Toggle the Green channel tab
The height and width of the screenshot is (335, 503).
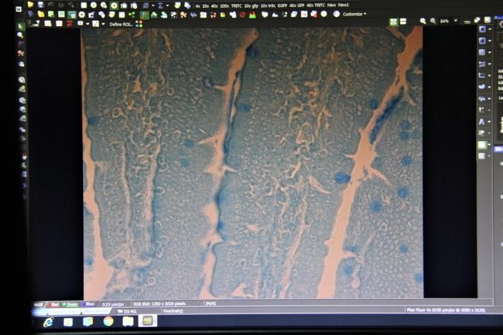pyautogui.click(x=71, y=304)
